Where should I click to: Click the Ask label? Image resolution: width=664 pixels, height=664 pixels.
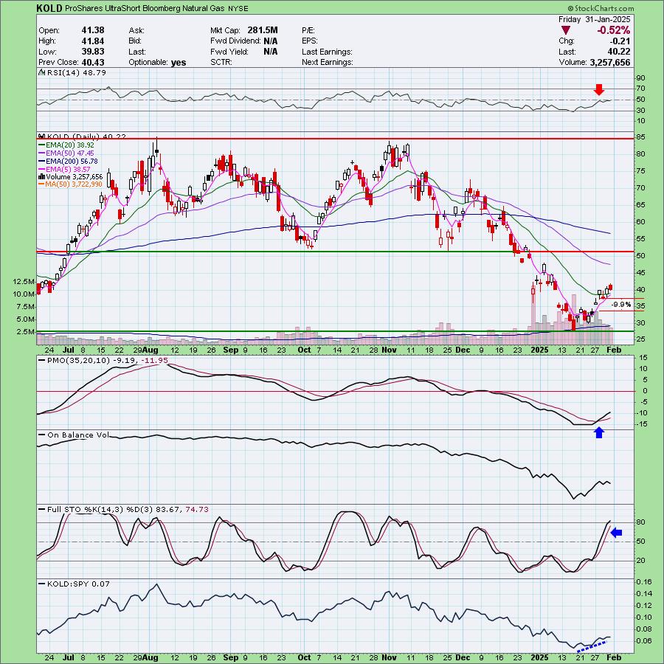click(136, 30)
